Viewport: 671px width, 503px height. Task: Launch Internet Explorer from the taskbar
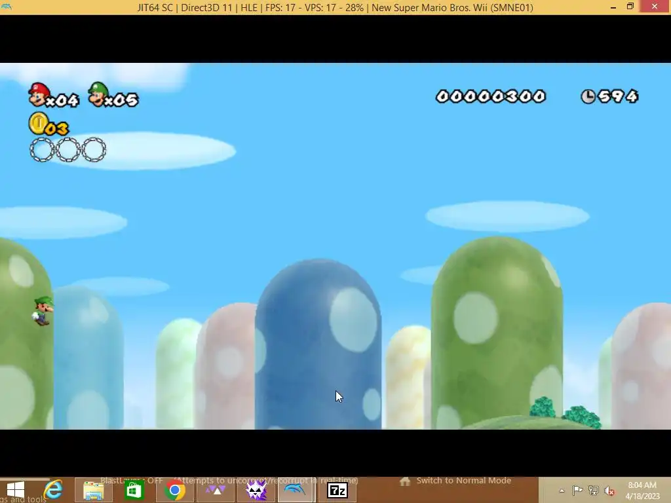[53, 490]
